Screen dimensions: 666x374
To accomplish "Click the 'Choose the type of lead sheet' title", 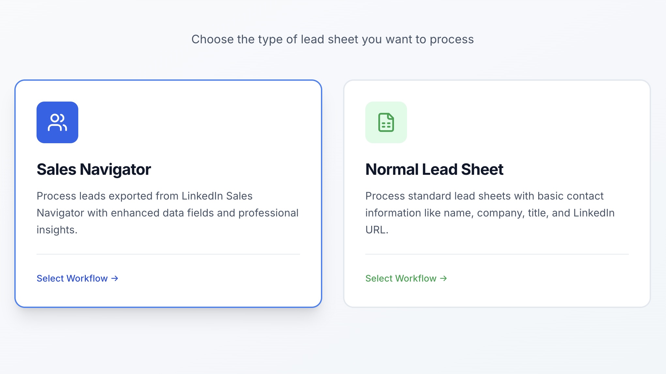I will tap(333, 39).
